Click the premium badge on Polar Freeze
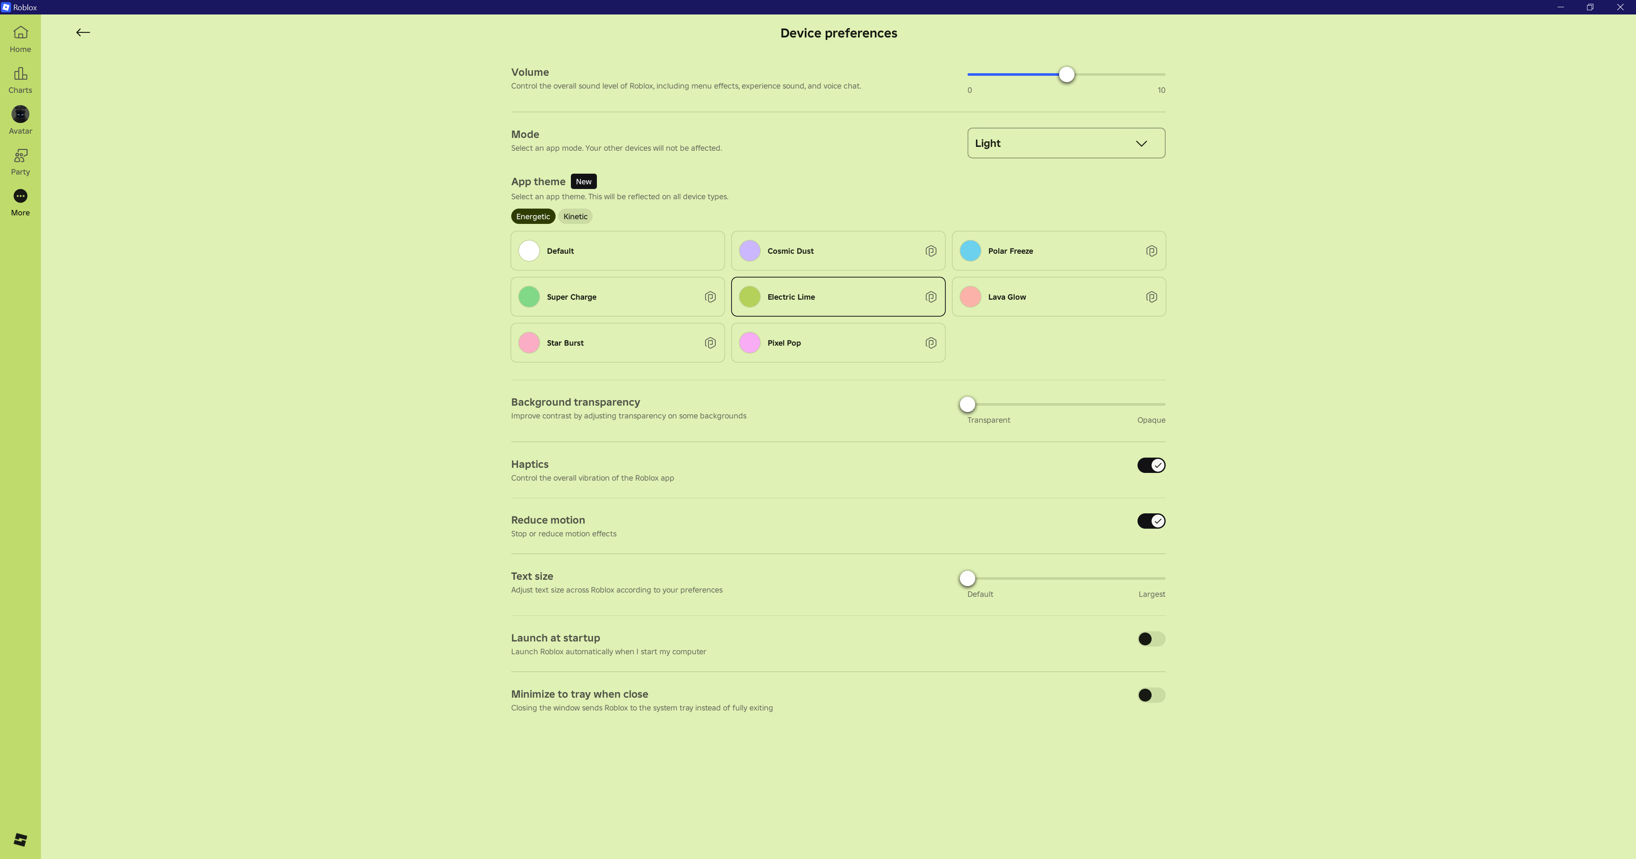The width and height of the screenshot is (1636, 859). [1152, 251]
